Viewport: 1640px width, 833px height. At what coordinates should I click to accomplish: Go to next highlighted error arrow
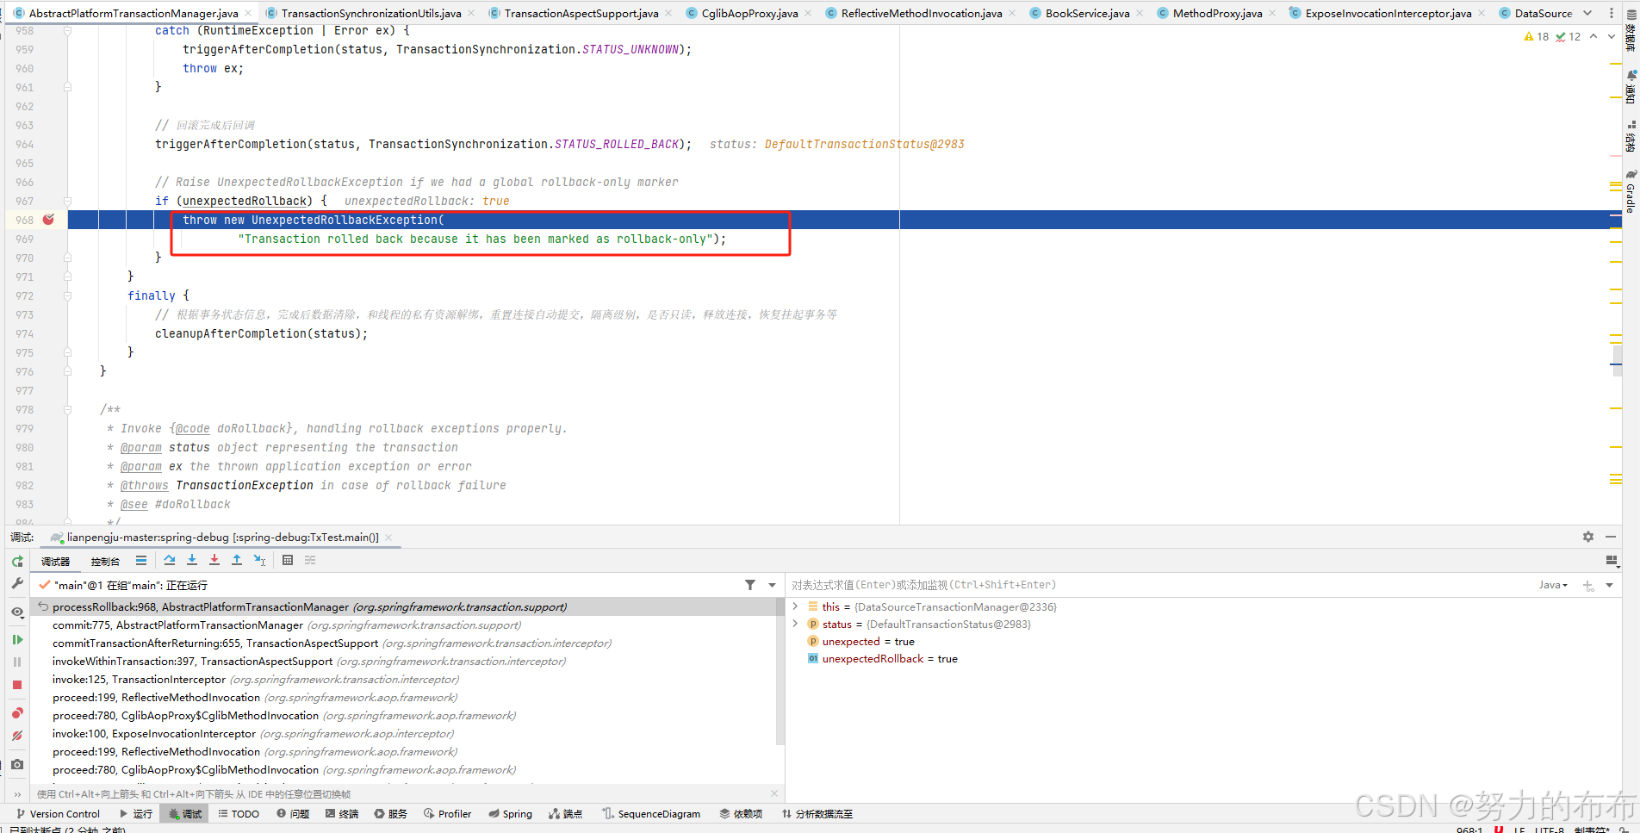pos(1612,36)
